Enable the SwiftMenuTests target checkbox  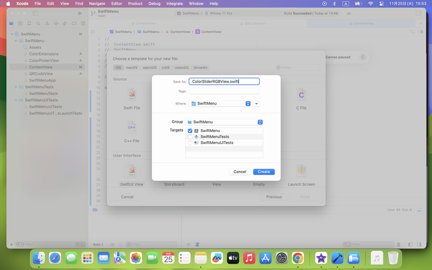(x=190, y=137)
